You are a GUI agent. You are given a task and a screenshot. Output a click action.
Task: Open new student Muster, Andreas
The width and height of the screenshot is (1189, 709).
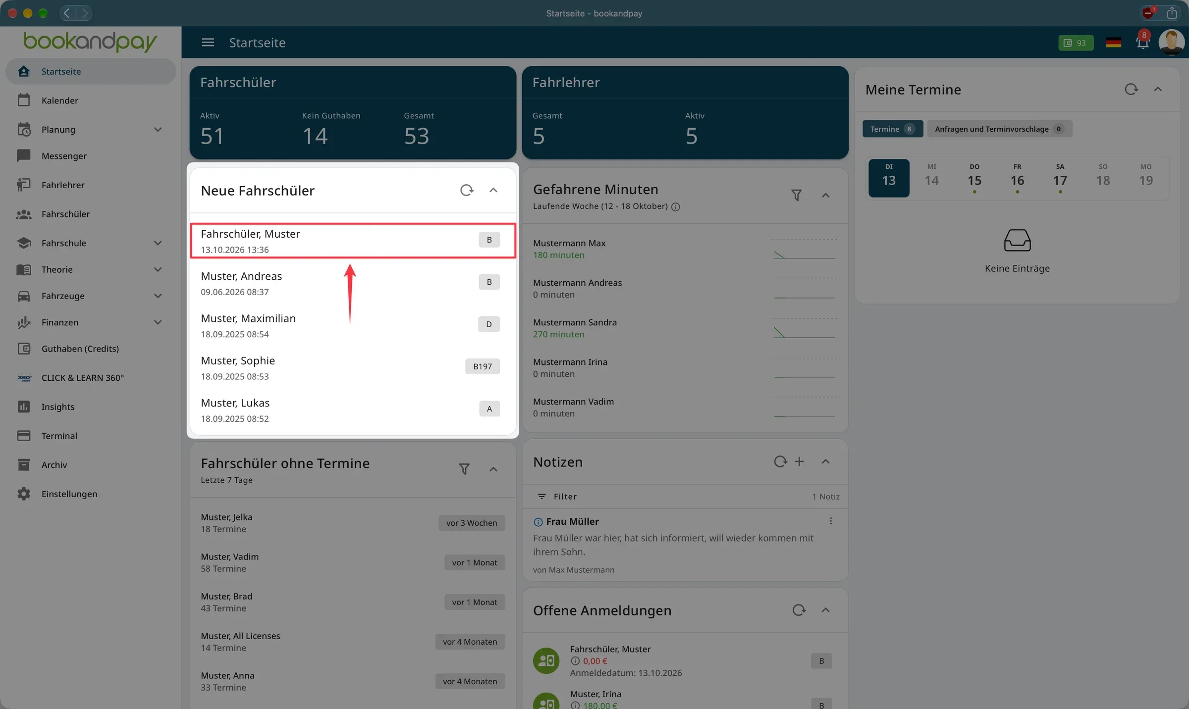click(353, 284)
